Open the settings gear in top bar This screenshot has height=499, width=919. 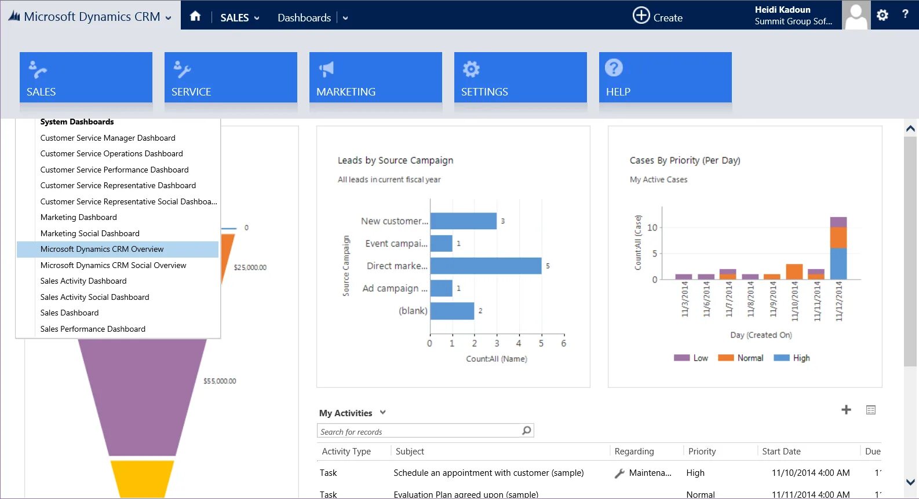point(882,15)
